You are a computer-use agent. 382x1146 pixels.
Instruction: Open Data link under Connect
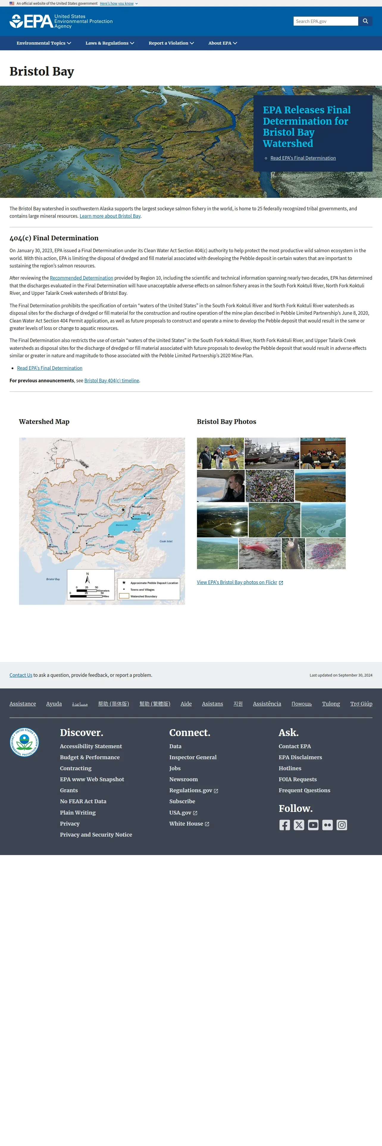click(x=175, y=746)
